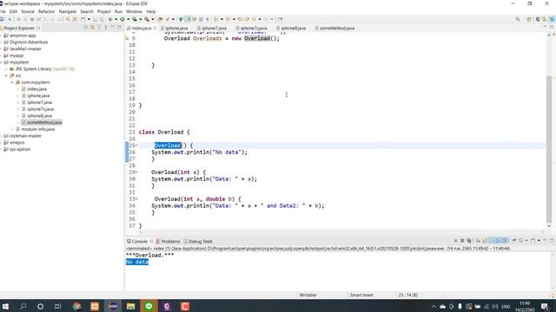Click the editor vertical scrollbar
This screenshot has height=312, width=556.
(x=549, y=148)
